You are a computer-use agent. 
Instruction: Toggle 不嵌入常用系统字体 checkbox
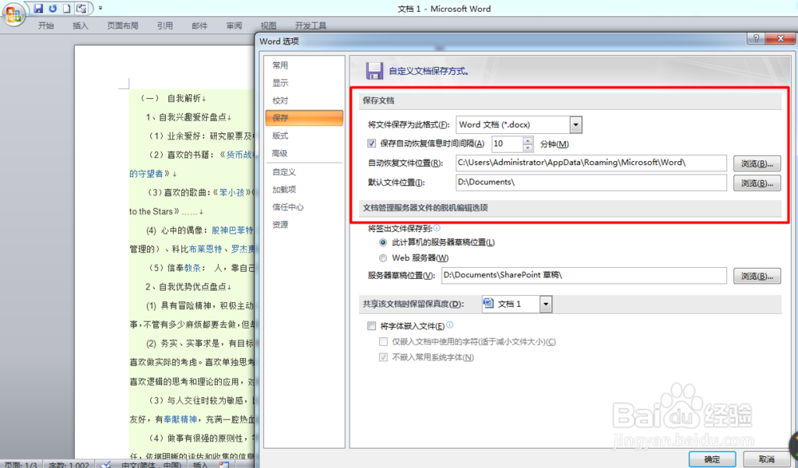pos(383,358)
